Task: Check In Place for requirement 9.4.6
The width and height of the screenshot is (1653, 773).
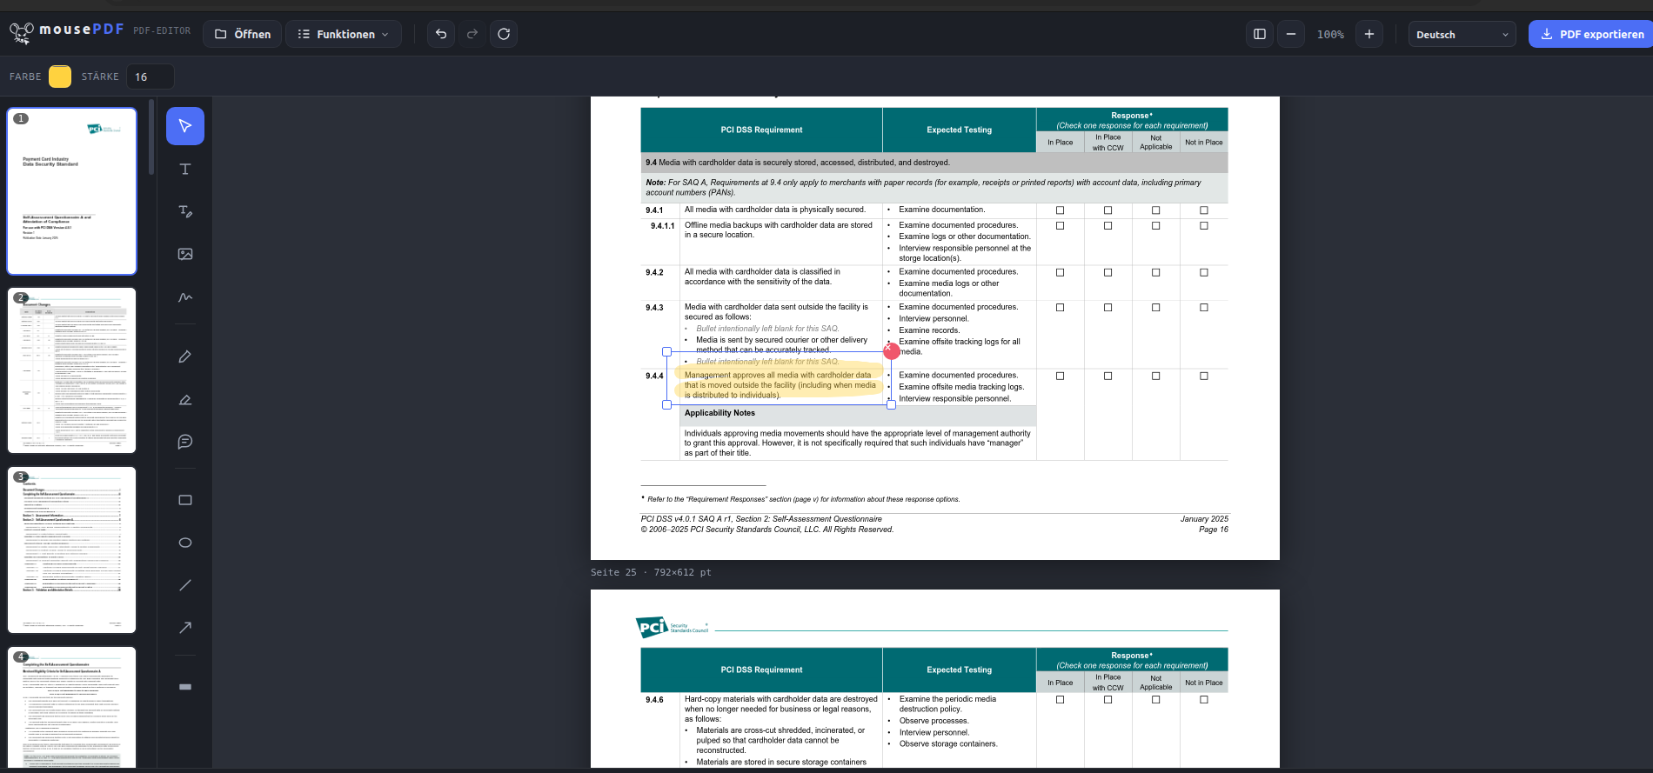Action: tap(1060, 700)
